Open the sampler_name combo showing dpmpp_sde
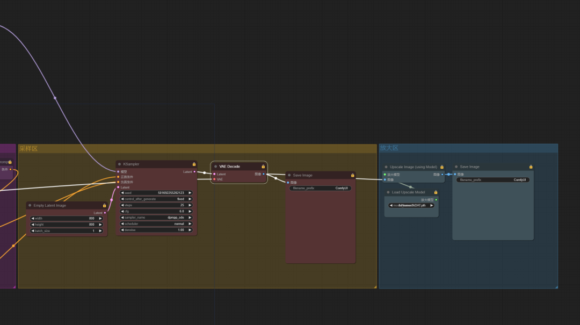The width and height of the screenshot is (580, 325). point(156,218)
